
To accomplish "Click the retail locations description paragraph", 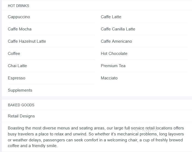I will coord(96,137).
